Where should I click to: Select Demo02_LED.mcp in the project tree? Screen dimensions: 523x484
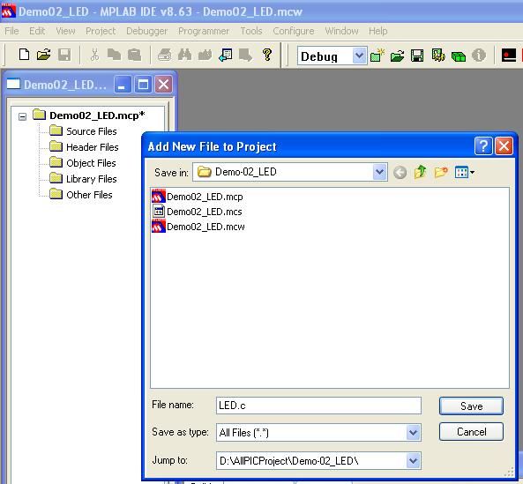(x=89, y=115)
